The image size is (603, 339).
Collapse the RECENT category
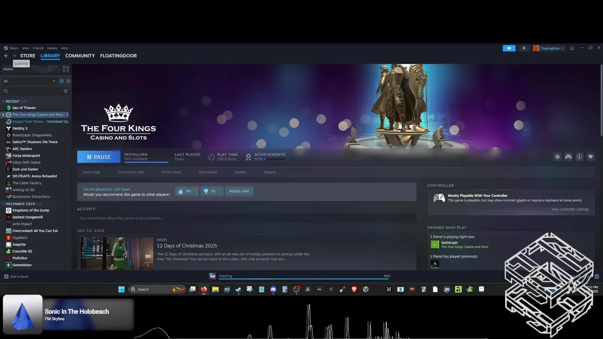pos(12,101)
